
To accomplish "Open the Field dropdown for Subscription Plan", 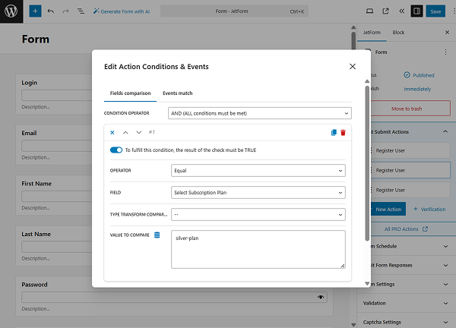I will coord(258,193).
